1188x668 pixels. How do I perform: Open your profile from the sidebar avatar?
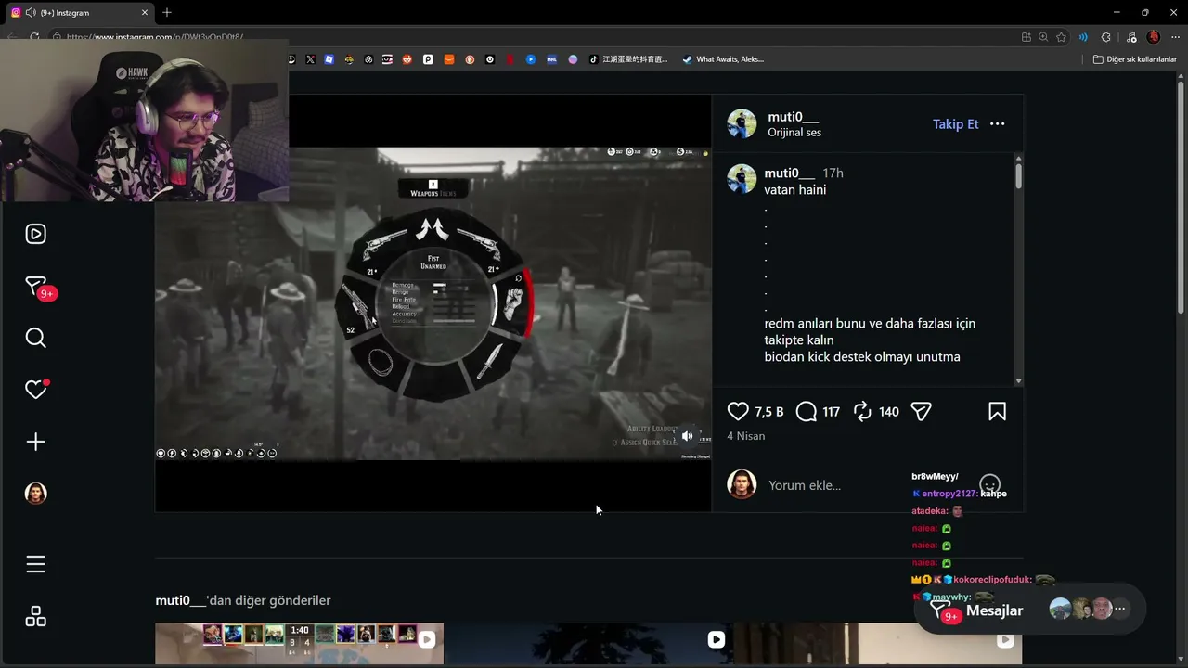tap(35, 494)
